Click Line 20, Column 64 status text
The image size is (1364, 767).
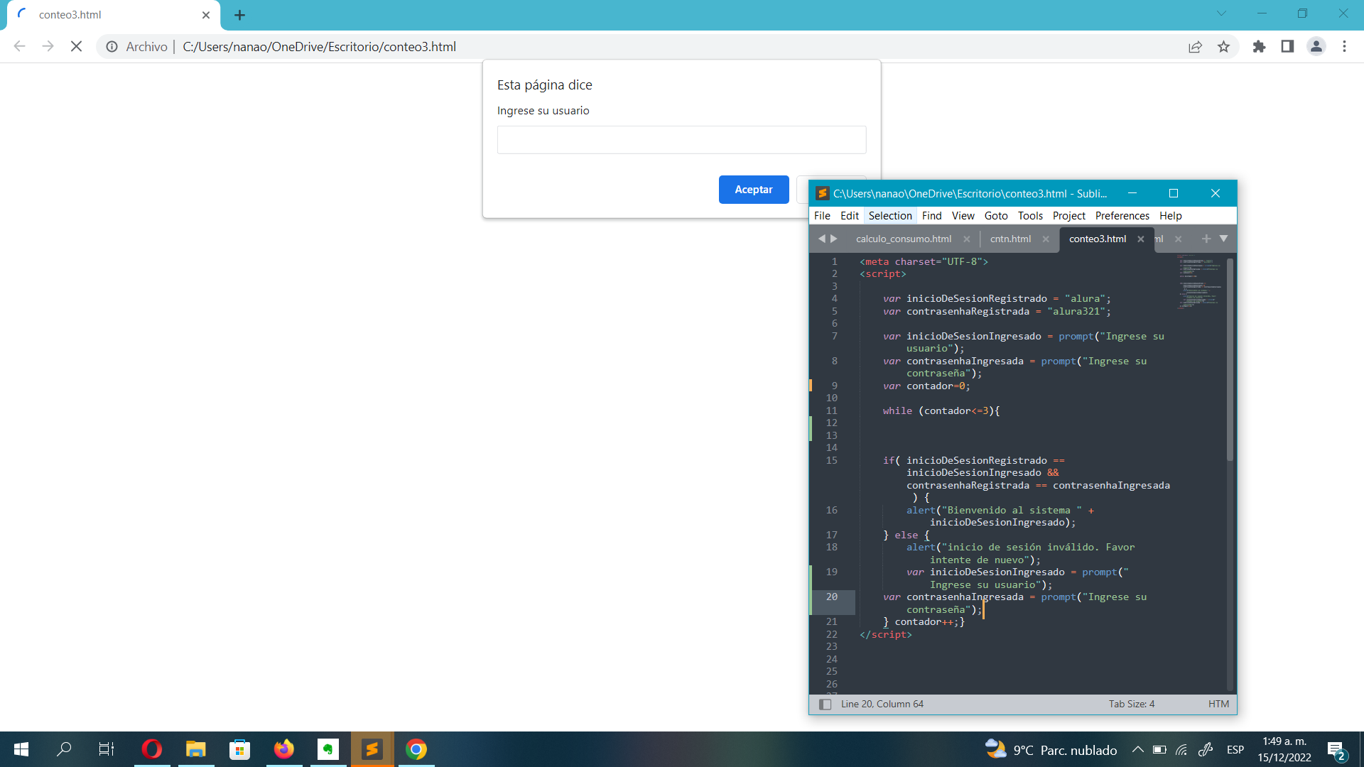[882, 705]
